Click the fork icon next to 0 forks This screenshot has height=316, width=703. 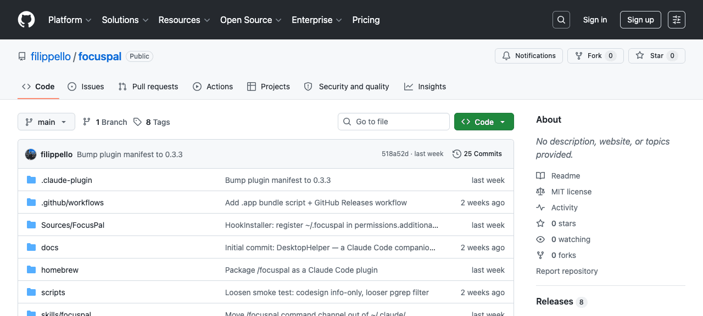click(x=540, y=255)
